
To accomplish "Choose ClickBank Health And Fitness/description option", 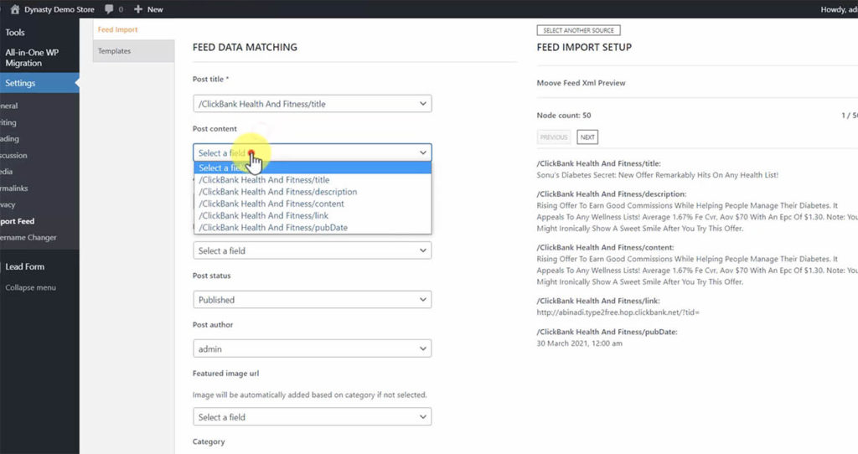I will [x=312, y=192].
